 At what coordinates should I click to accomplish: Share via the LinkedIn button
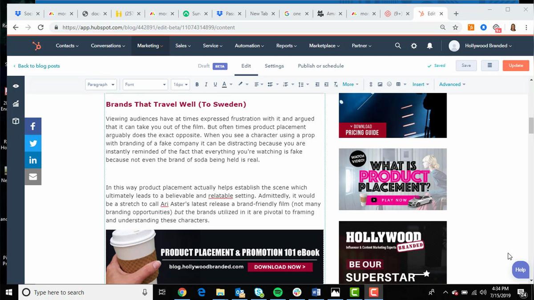coord(33,160)
